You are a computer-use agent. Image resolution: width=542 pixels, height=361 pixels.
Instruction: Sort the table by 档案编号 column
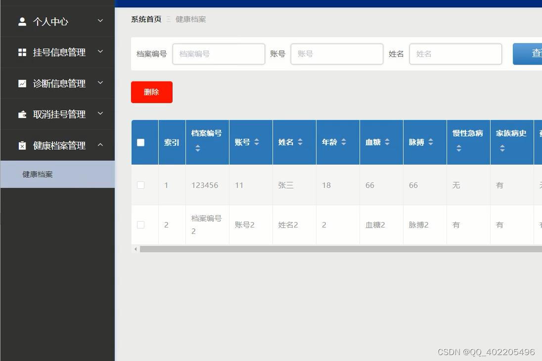point(198,148)
